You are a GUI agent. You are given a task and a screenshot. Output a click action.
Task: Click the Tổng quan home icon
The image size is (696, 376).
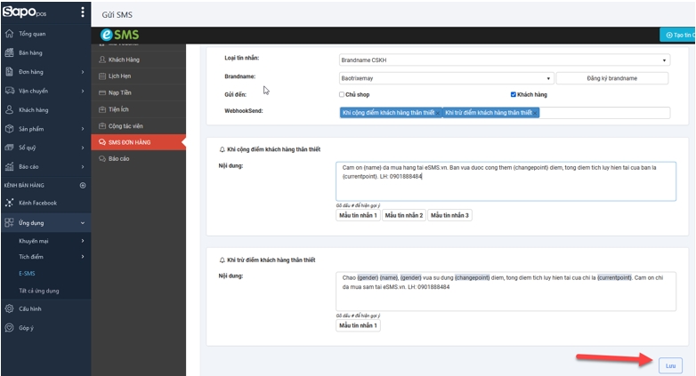9,34
